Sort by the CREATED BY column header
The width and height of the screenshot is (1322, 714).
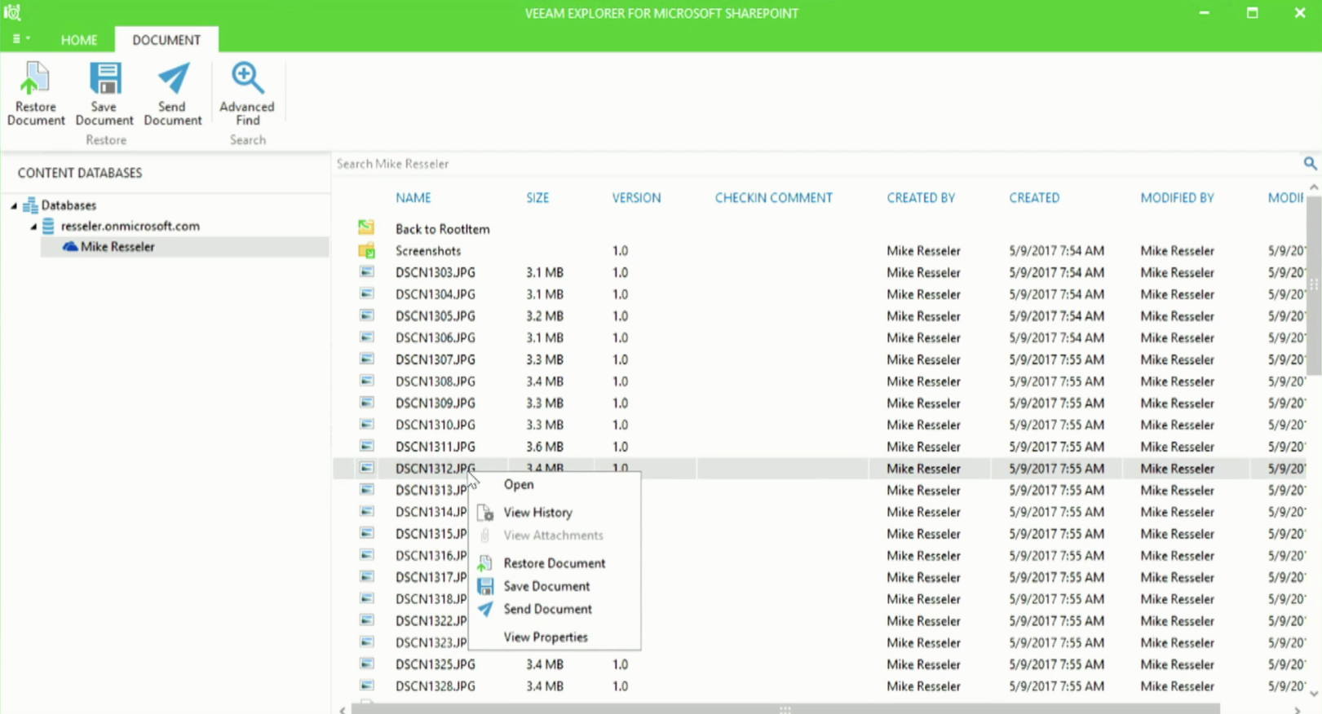pos(921,198)
